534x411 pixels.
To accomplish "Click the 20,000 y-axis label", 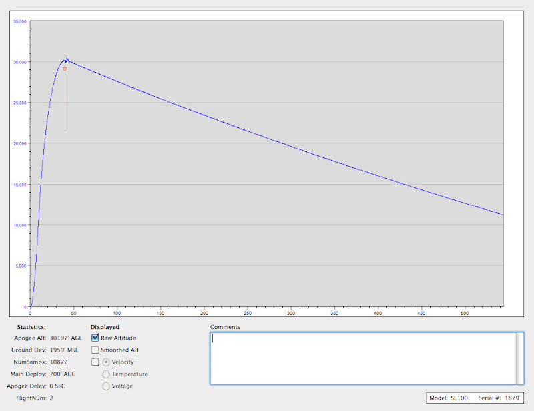I will click(20, 143).
